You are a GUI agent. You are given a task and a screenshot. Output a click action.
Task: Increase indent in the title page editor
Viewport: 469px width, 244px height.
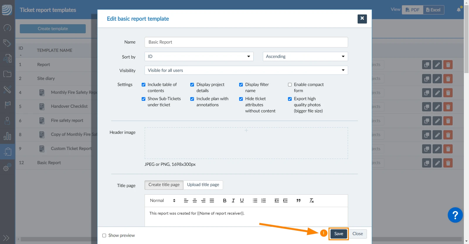pos(285,201)
